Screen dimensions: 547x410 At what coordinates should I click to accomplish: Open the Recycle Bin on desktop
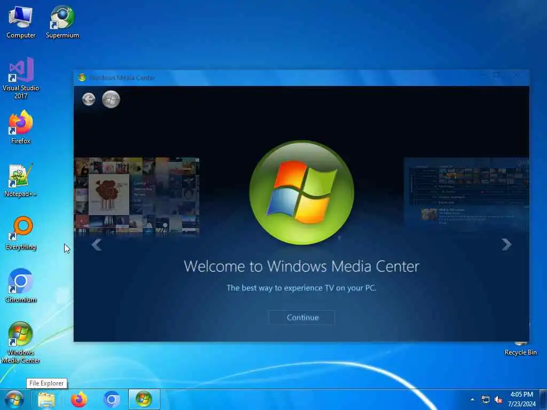[520, 349]
